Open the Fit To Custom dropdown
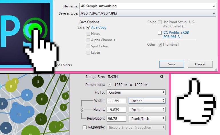 pos(136,92)
